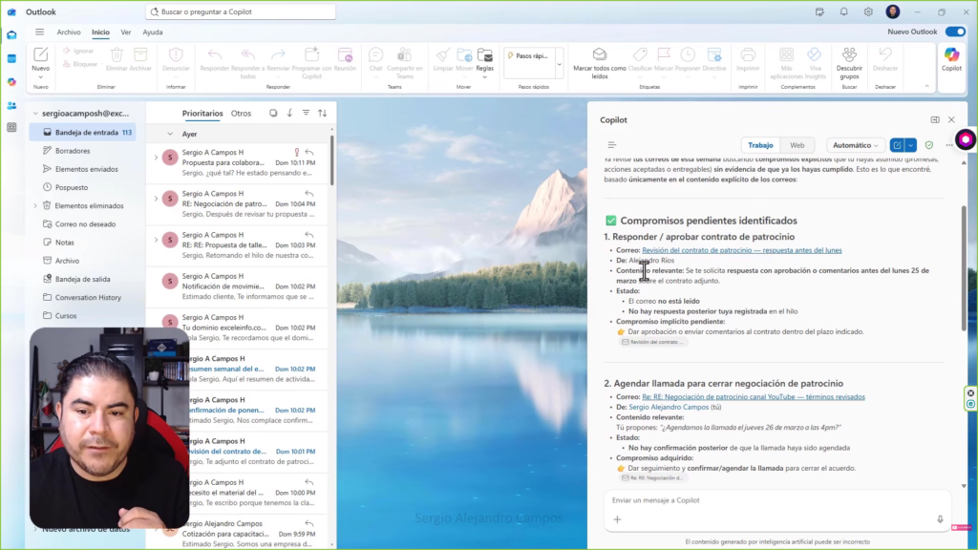Screen dimensions: 978x550
Task: Click the sort arrows icon in message list
Action: point(323,113)
